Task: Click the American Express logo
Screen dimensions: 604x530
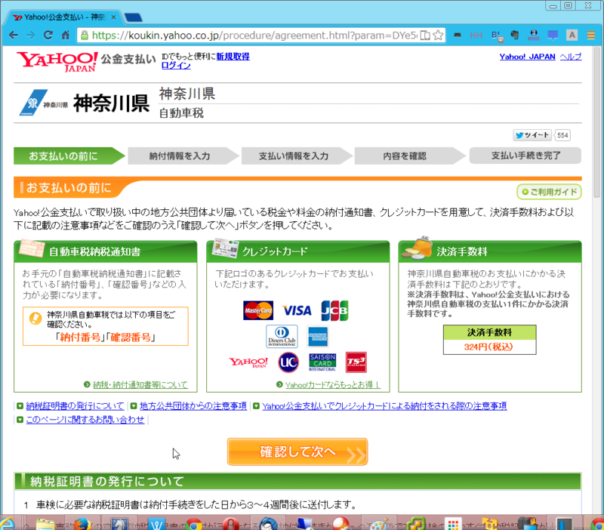Action: pos(318,336)
